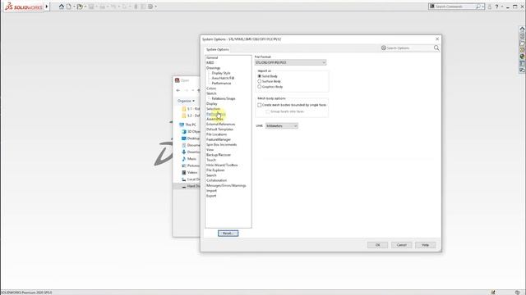
Task: Click the SOLIDWORKS logo
Action: coord(24,7)
